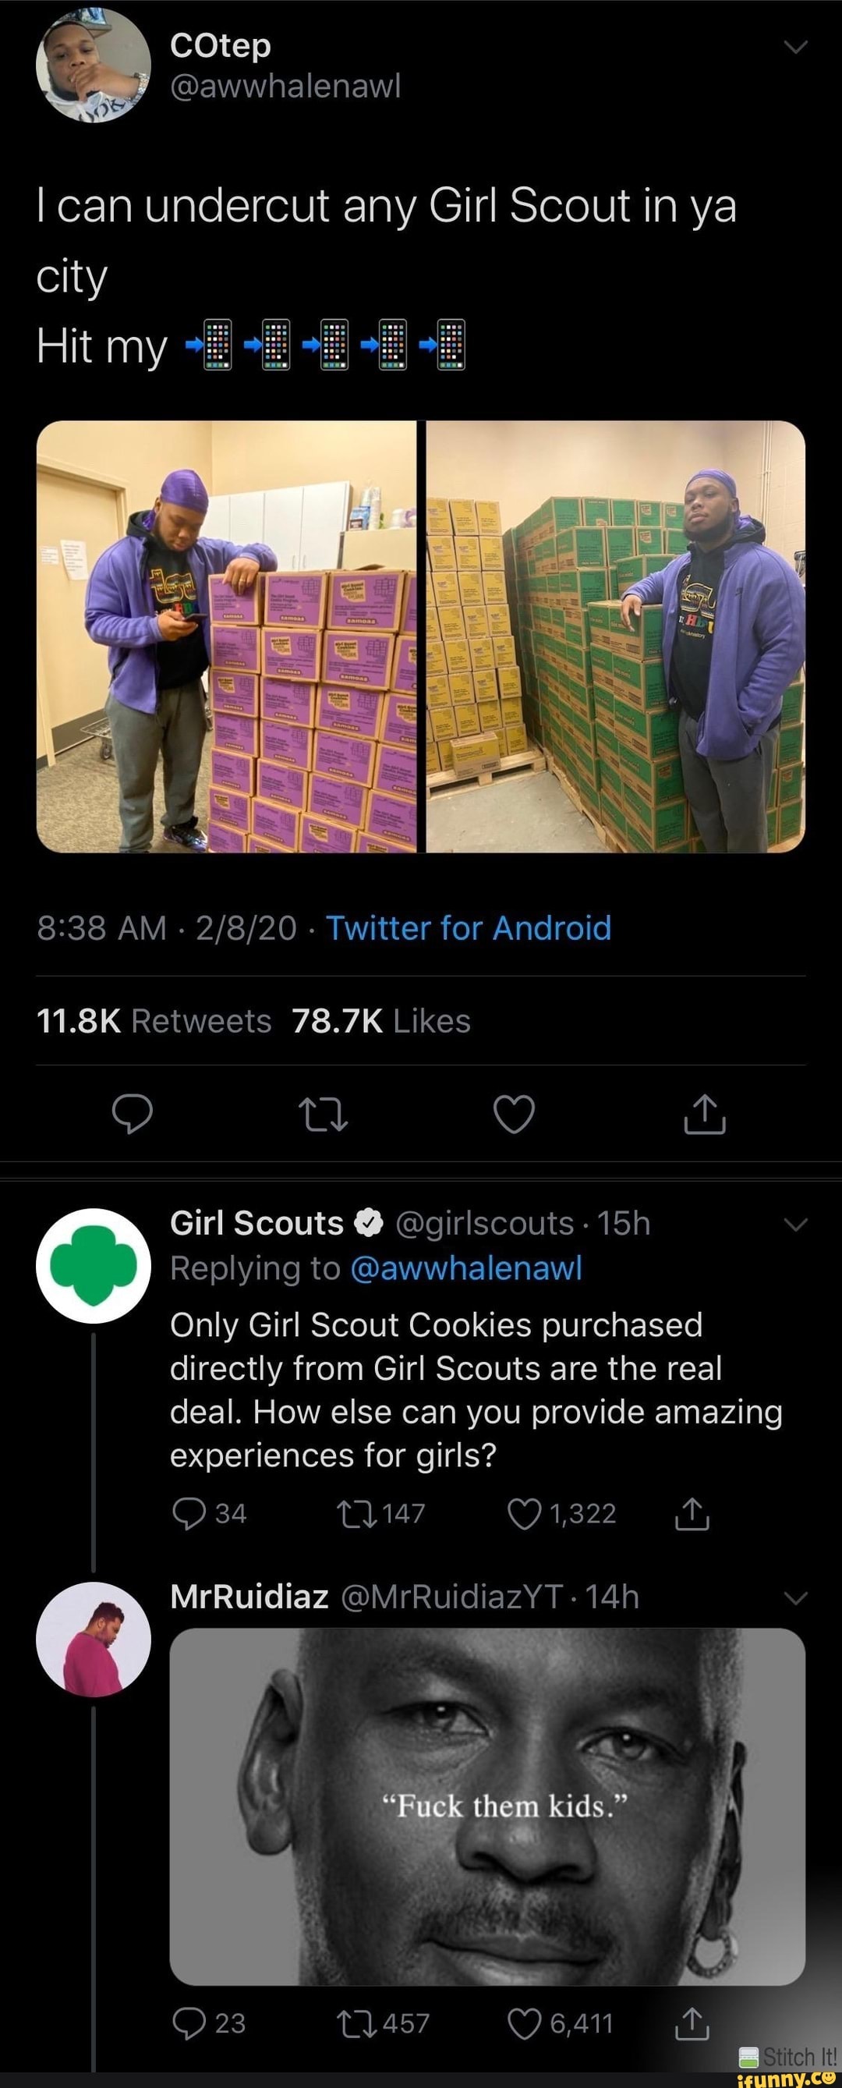Reply to the main COtep tweet
Viewport: 842px width, 2088px height.
point(132,1113)
